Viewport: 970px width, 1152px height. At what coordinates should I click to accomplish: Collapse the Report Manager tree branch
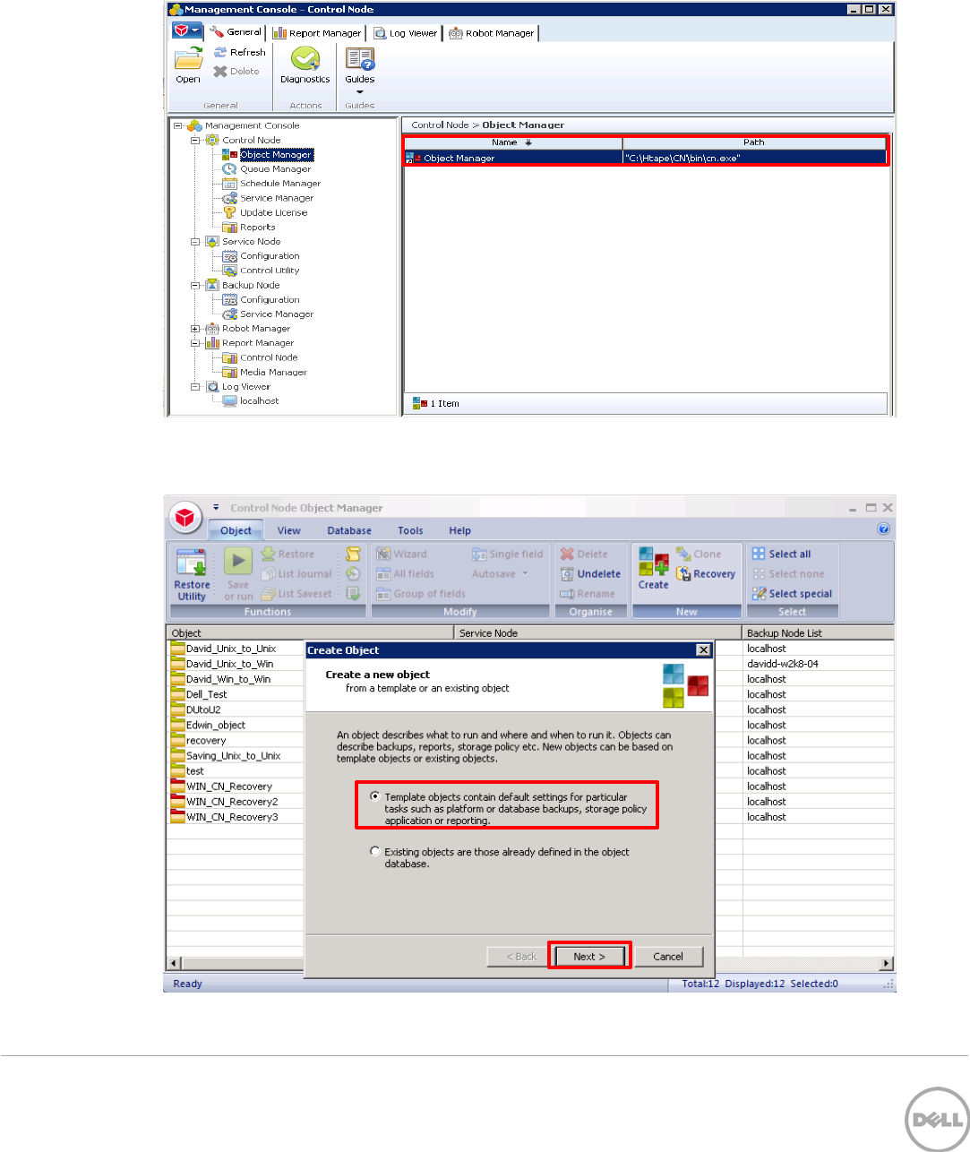[x=195, y=343]
